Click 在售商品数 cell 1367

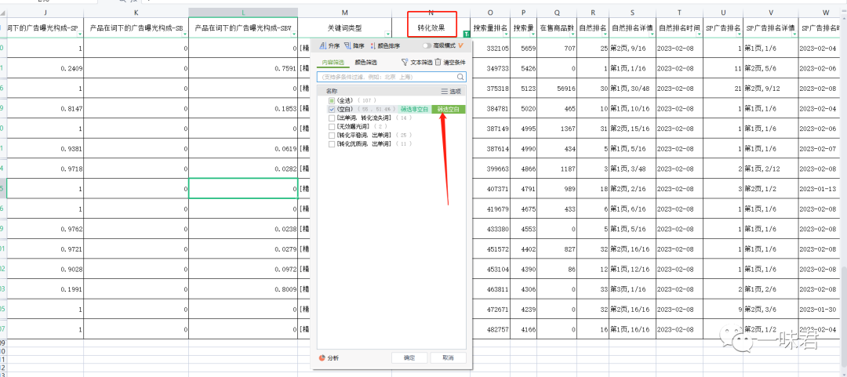click(x=557, y=129)
